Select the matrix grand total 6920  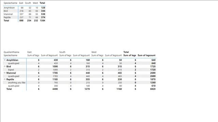153,89
